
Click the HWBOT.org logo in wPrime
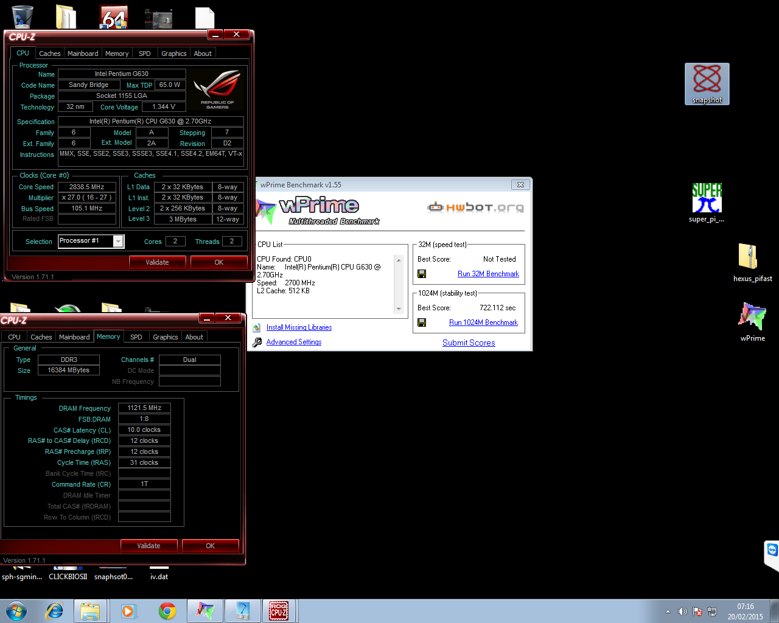click(x=475, y=207)
